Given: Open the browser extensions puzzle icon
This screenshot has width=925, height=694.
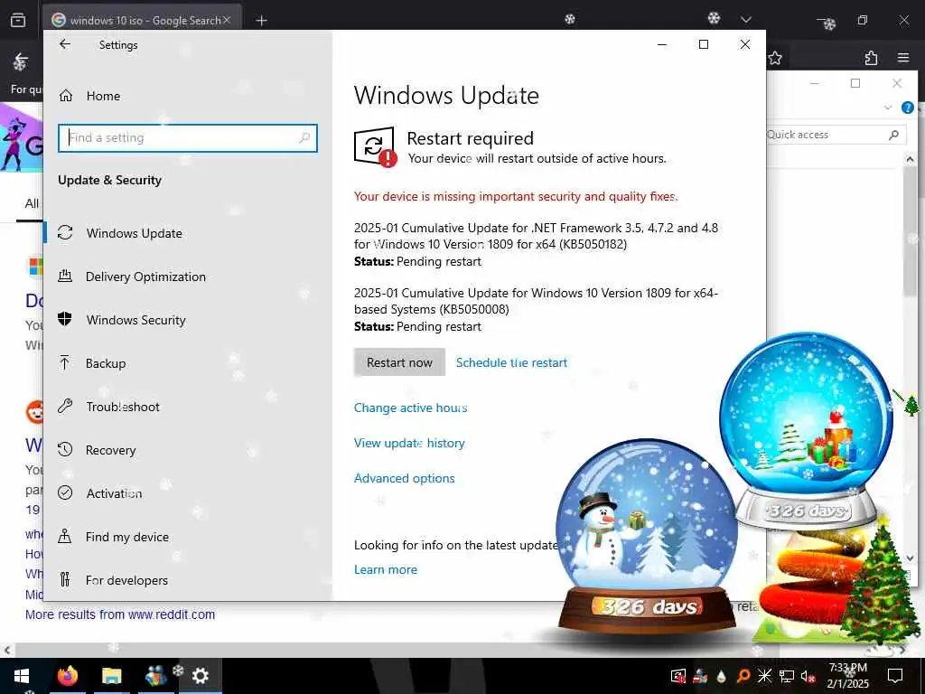Looking at the screenshot, I should coord(871,58).
